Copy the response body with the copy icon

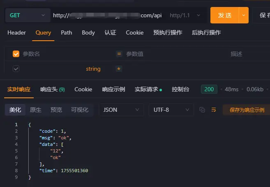202,110
